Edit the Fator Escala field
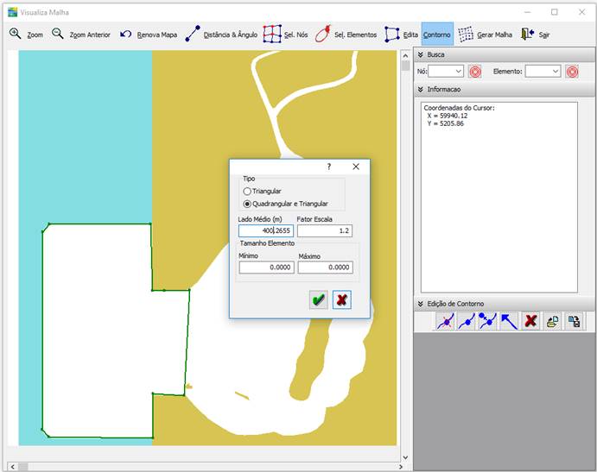 pos(325,230)
